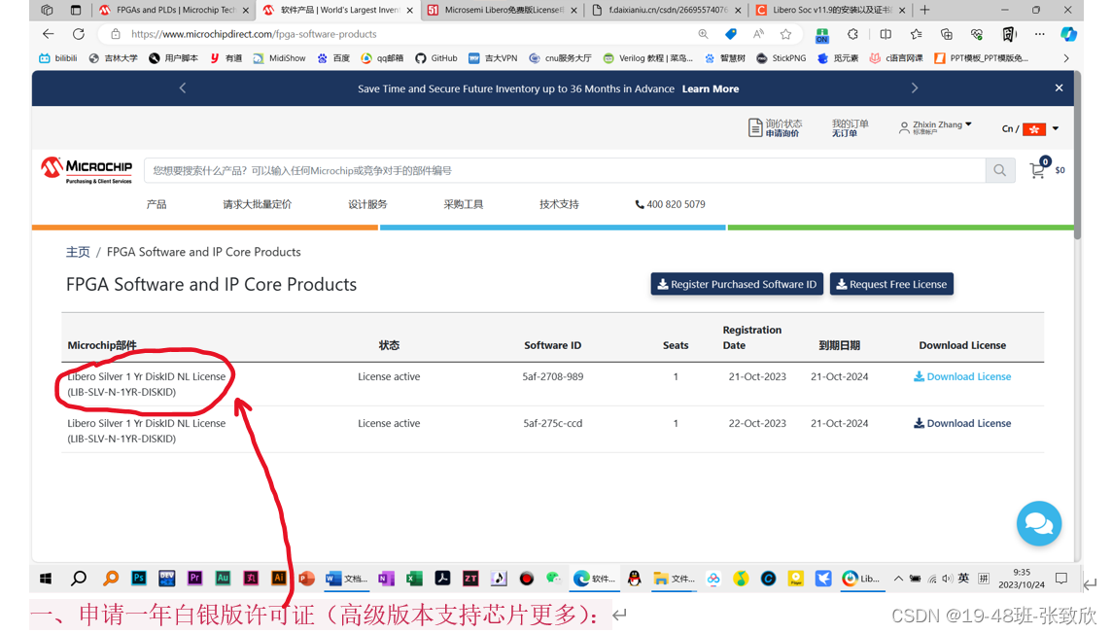The image size is (1112, 634).
Task: Open the browser extensions puzzle icon
Action: [853, 33]
